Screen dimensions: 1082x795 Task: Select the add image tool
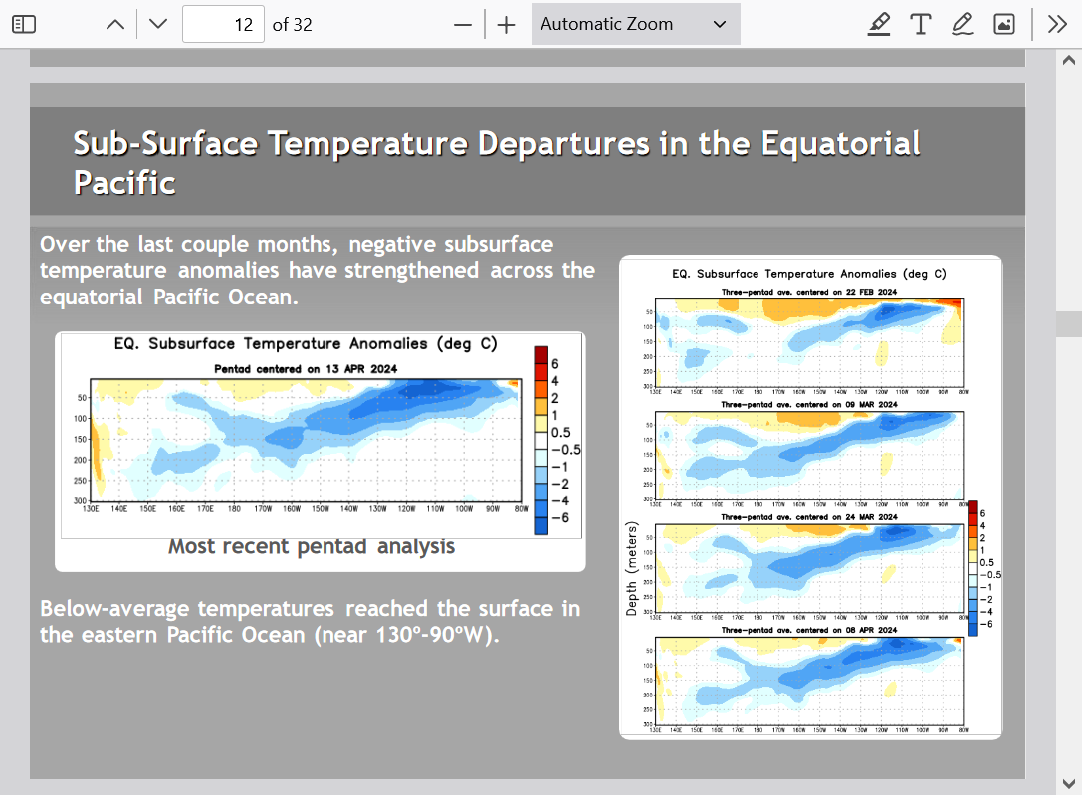tap(1004, 24)
